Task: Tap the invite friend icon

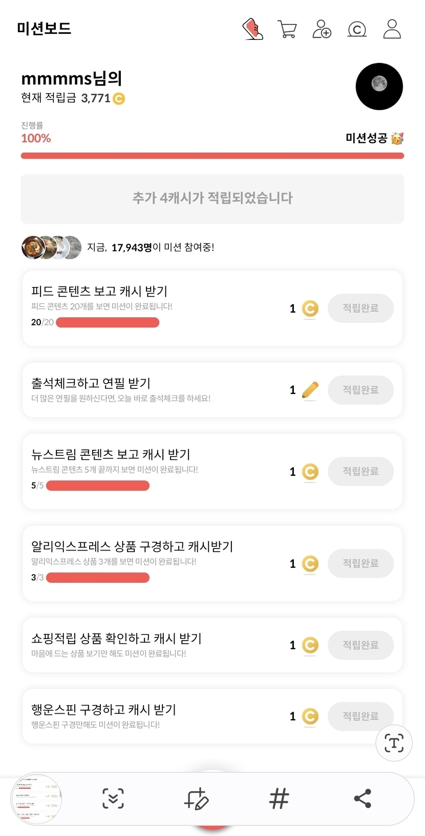Action: pos(322,29)
